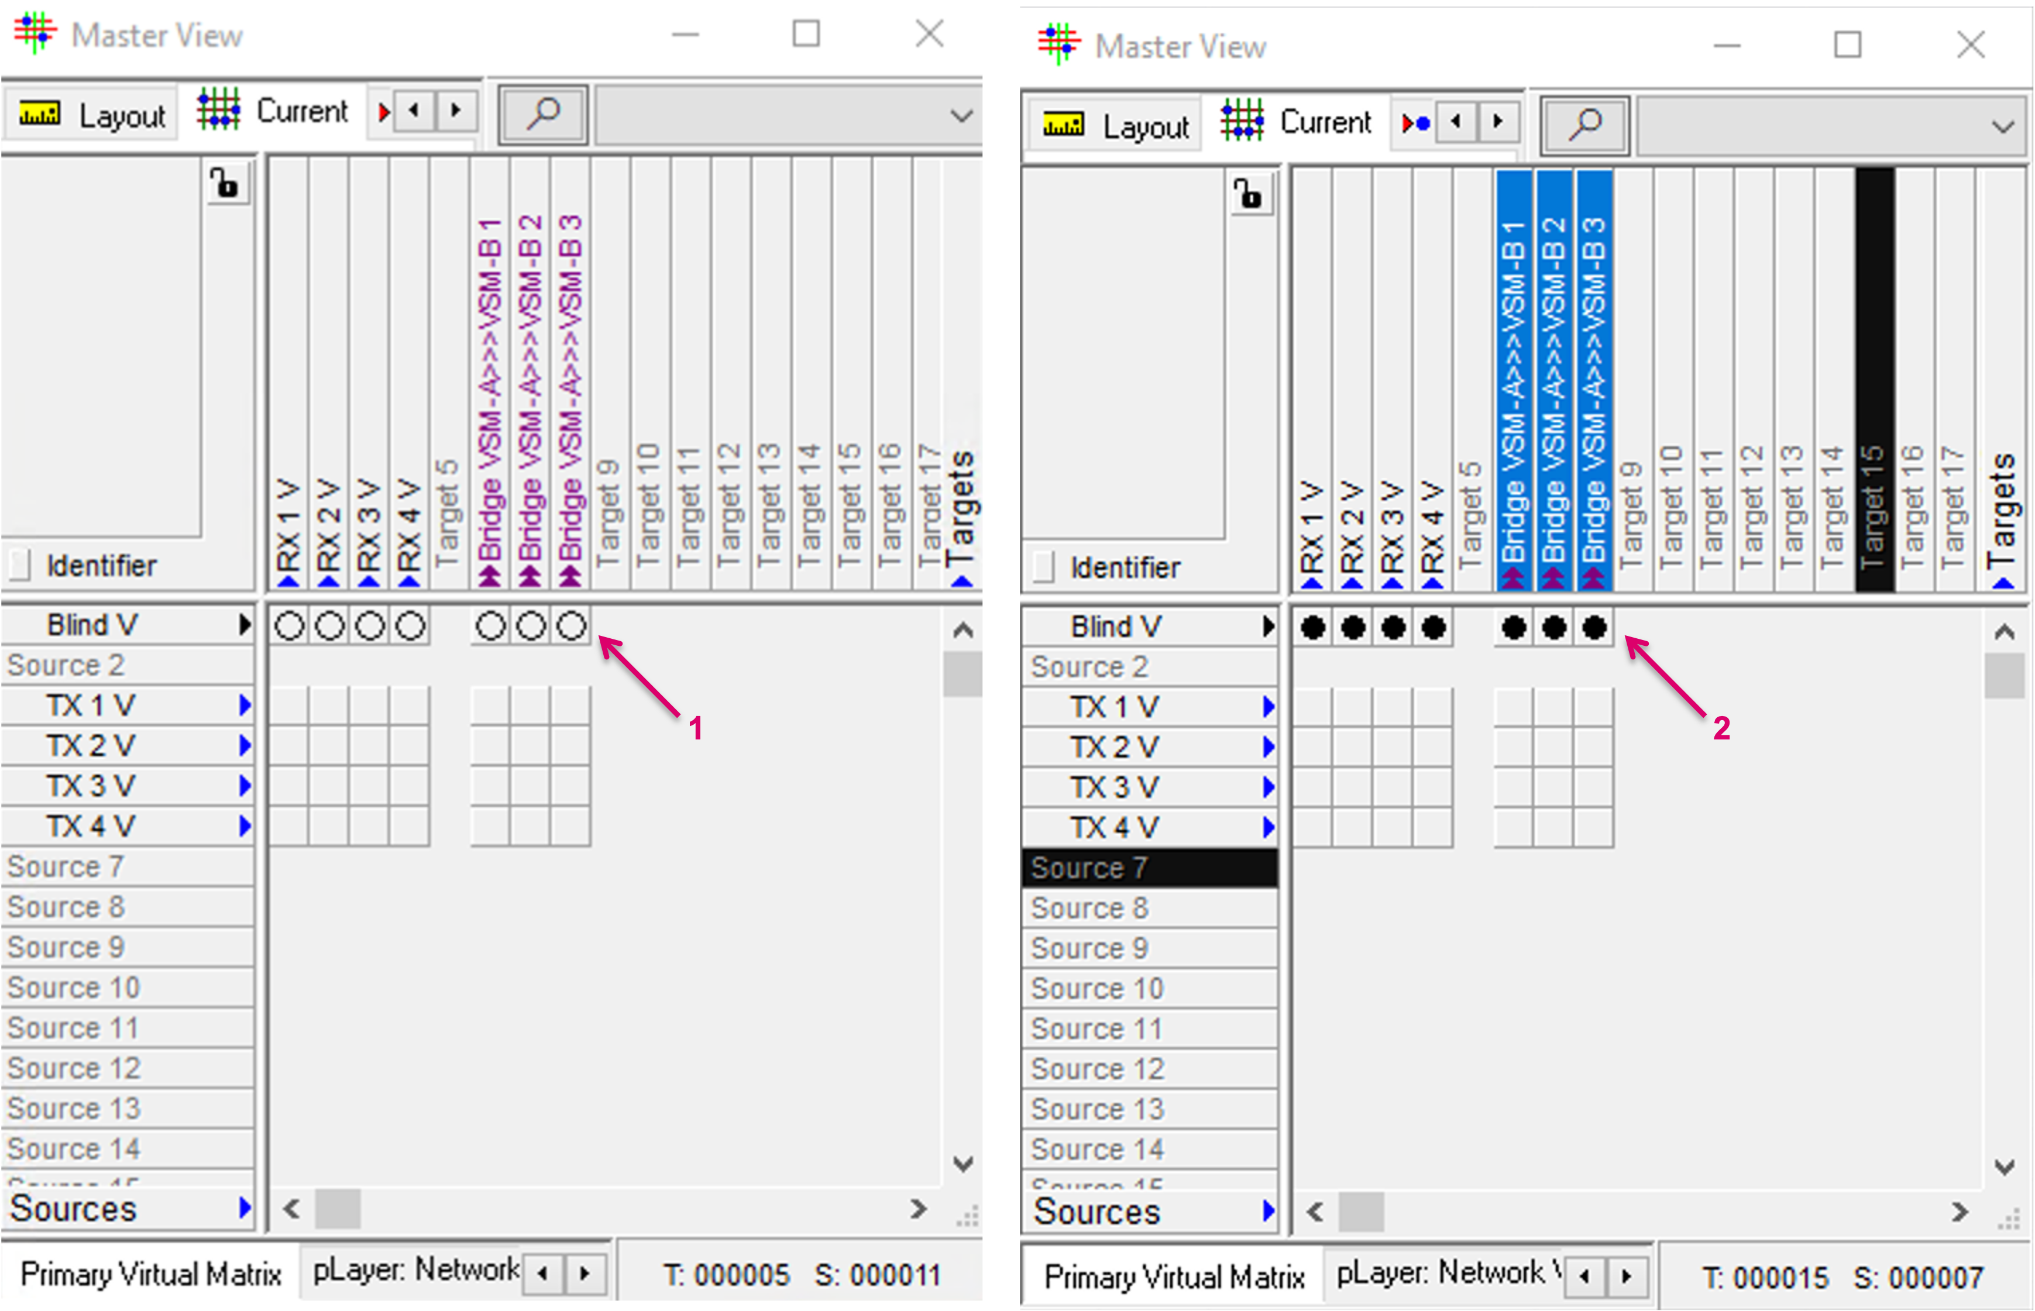Image resolution: width=2035 pixels, height=1311 pixels.
Task: Click magnifier search icon in left window
Action: [542, 114]
